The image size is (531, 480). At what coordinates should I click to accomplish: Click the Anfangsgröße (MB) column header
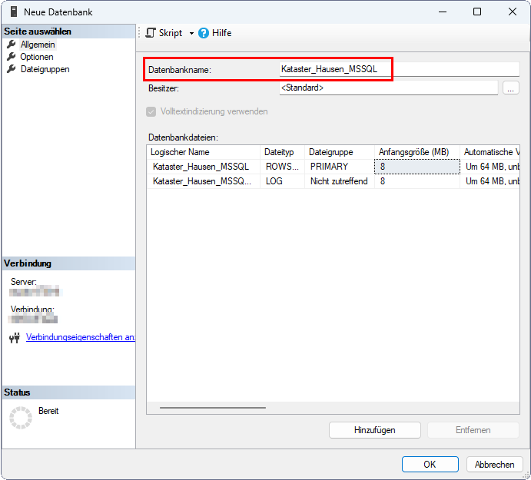417,152
